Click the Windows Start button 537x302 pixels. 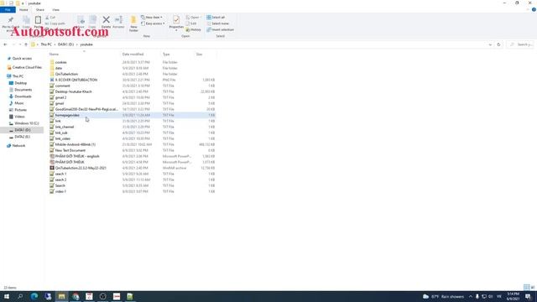pyautogui.click(x=7, y=296)
